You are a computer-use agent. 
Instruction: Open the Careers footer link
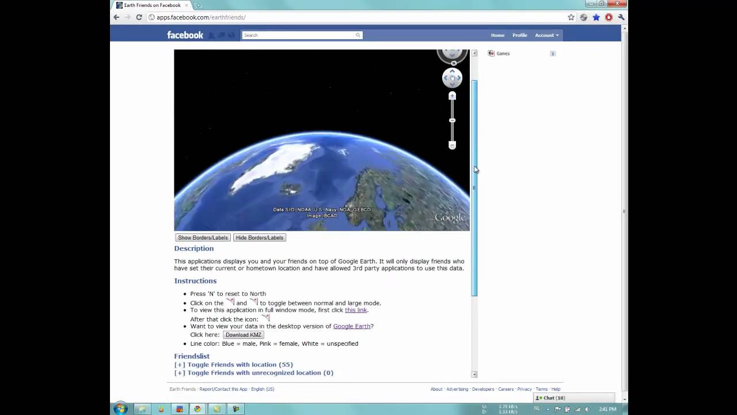pos(506,389)
